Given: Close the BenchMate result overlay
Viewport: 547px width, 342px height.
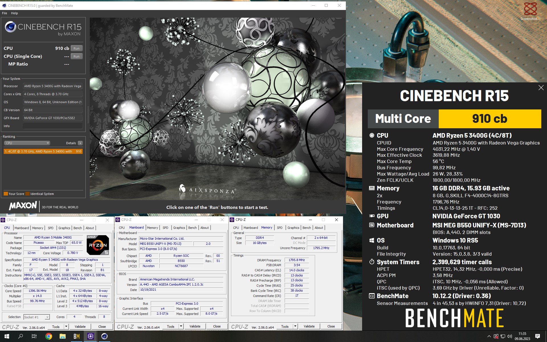Looking at the screenshot, I should [541, 88].
